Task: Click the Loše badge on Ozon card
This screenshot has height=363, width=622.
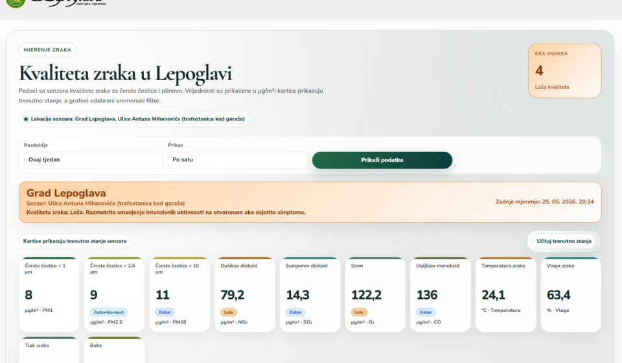Action: pos(359,312)
